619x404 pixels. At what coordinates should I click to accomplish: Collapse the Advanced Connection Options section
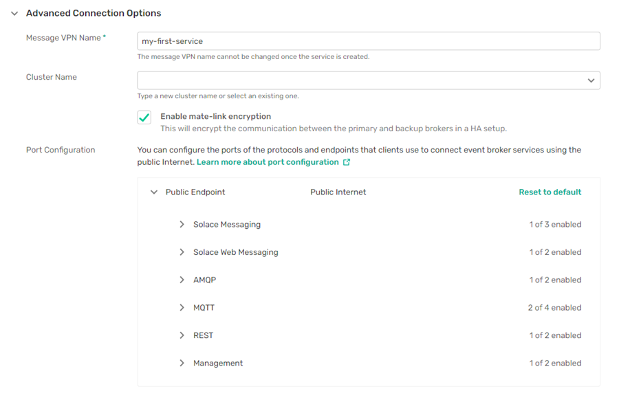point(14,14)
